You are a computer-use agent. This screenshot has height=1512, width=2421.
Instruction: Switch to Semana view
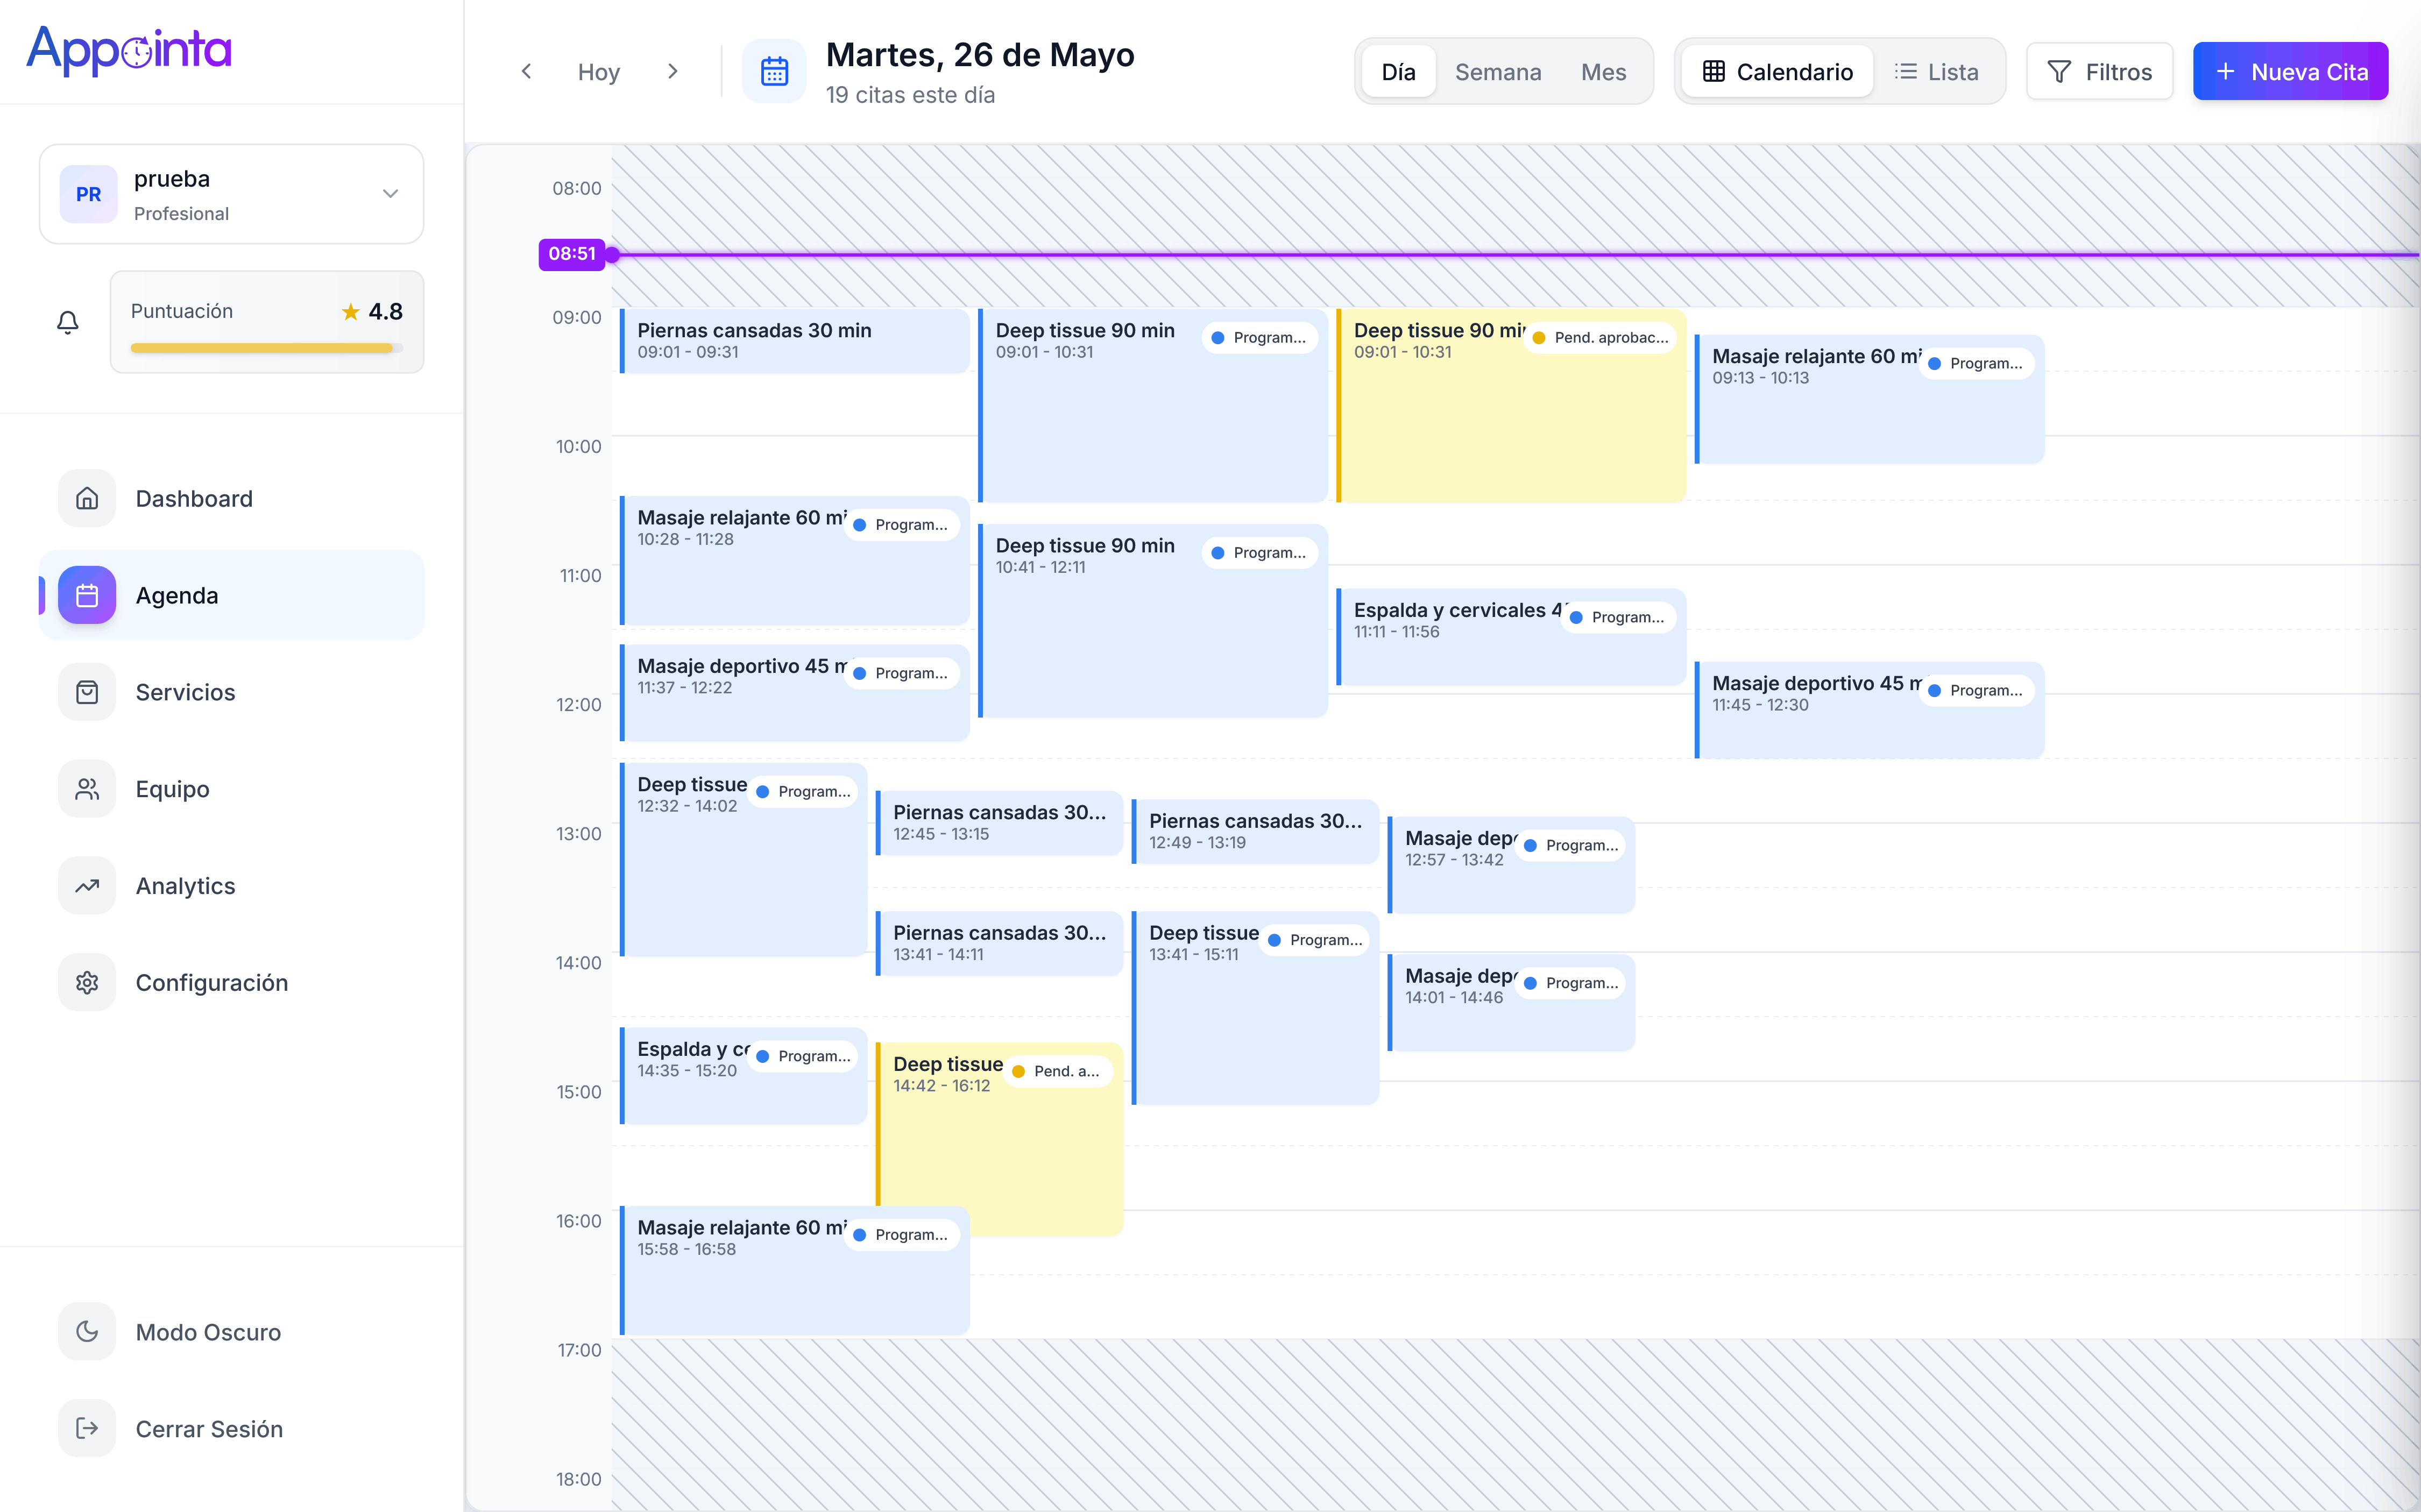point(1498,71)
